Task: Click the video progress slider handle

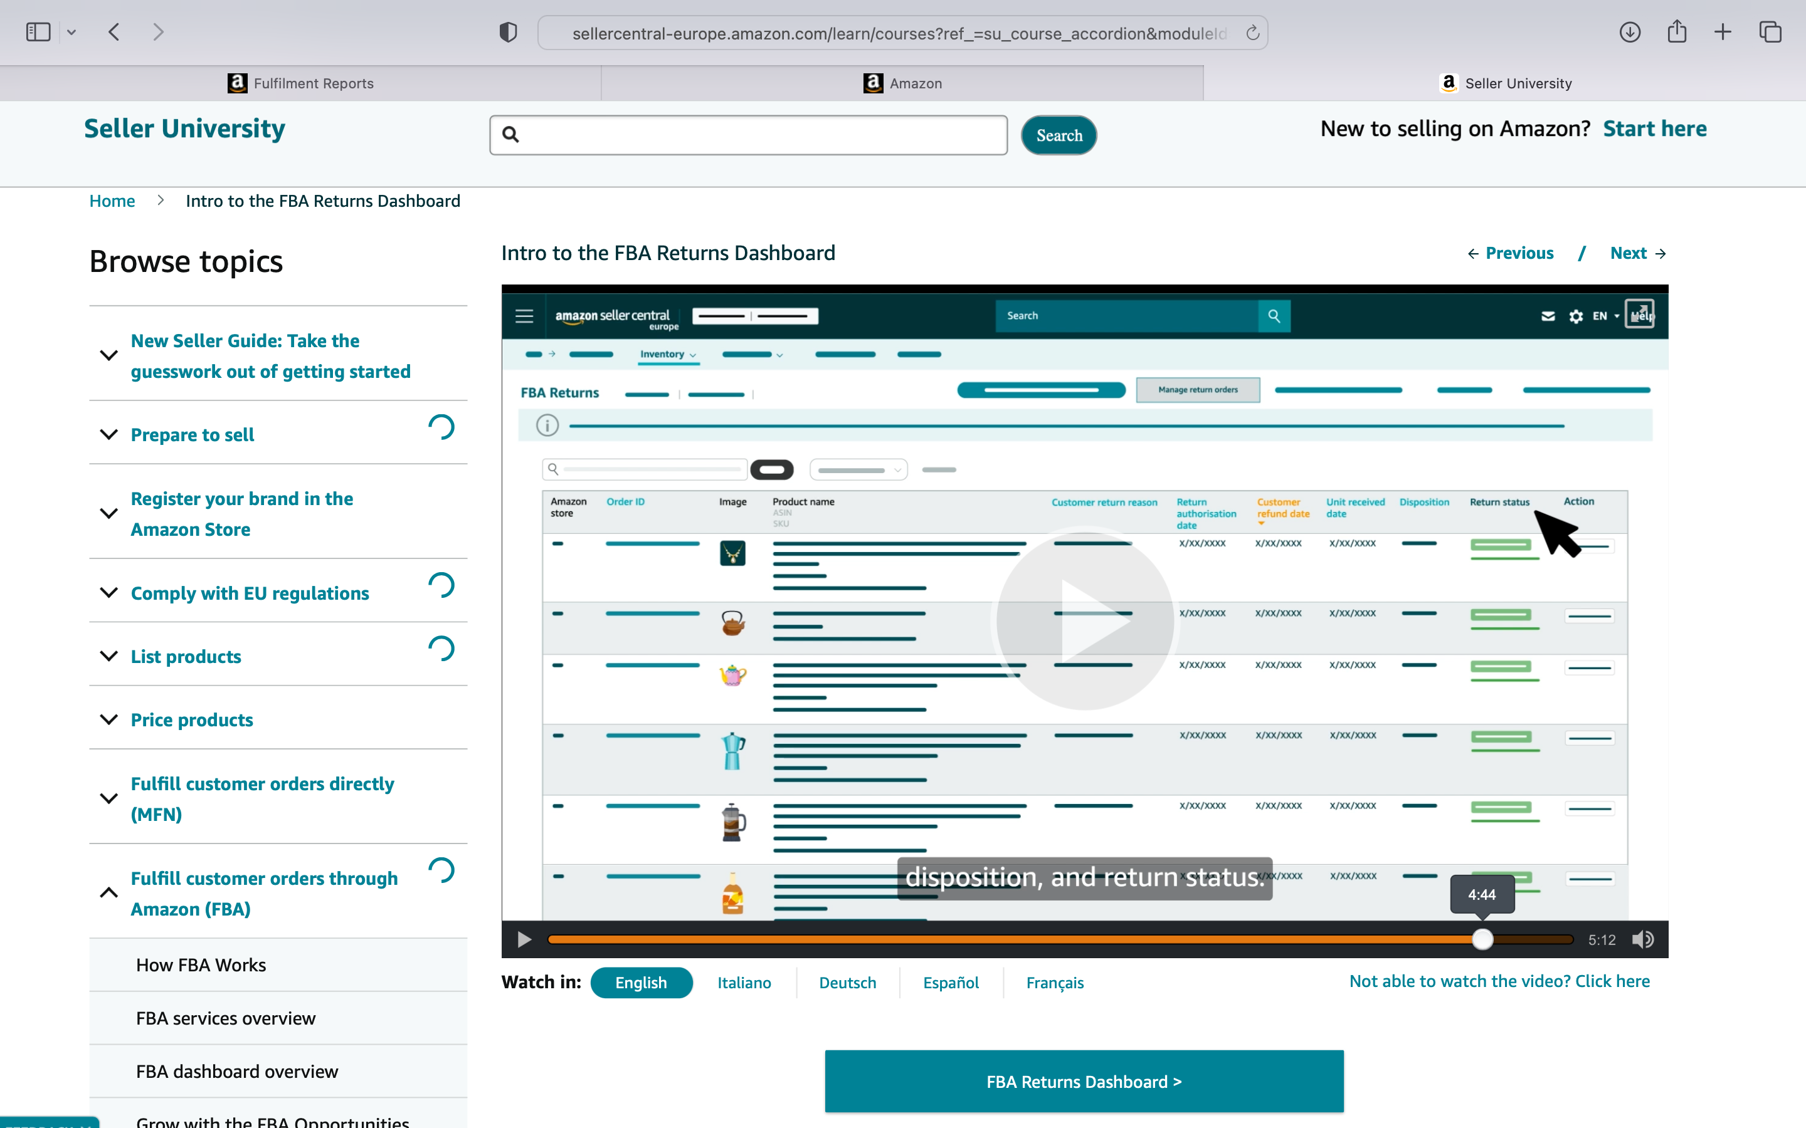Action: point(1482,939)
